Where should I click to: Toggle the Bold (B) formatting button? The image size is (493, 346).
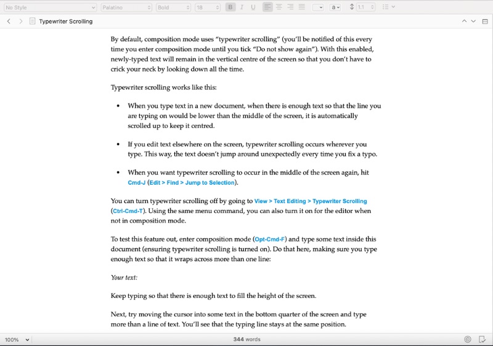tap(230, 7)
